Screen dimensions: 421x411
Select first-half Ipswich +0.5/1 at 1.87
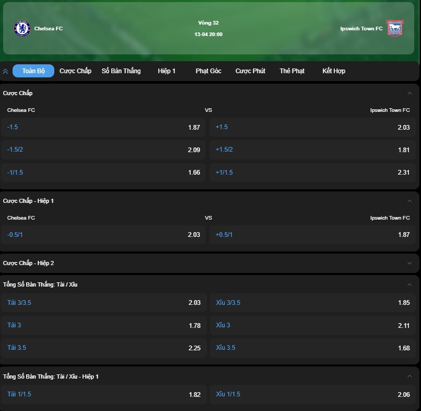[312, 235]
